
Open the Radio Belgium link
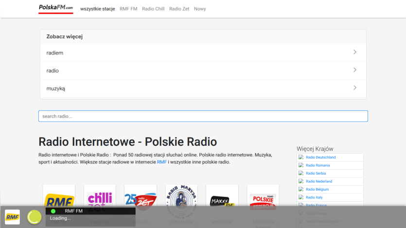tap(317, 190)
